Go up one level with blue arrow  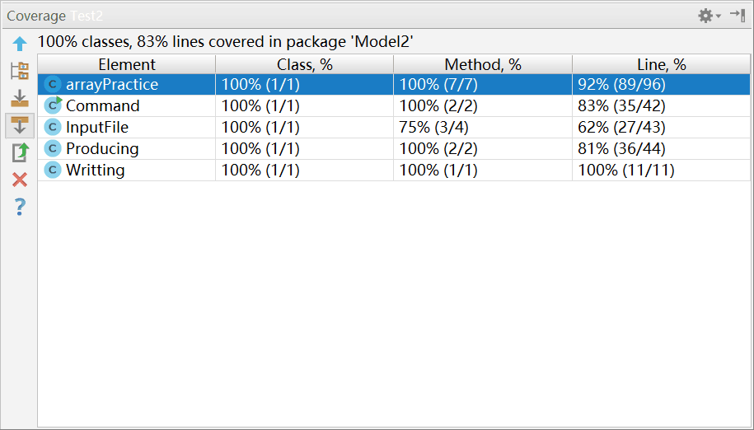click(x=20, y=44)
